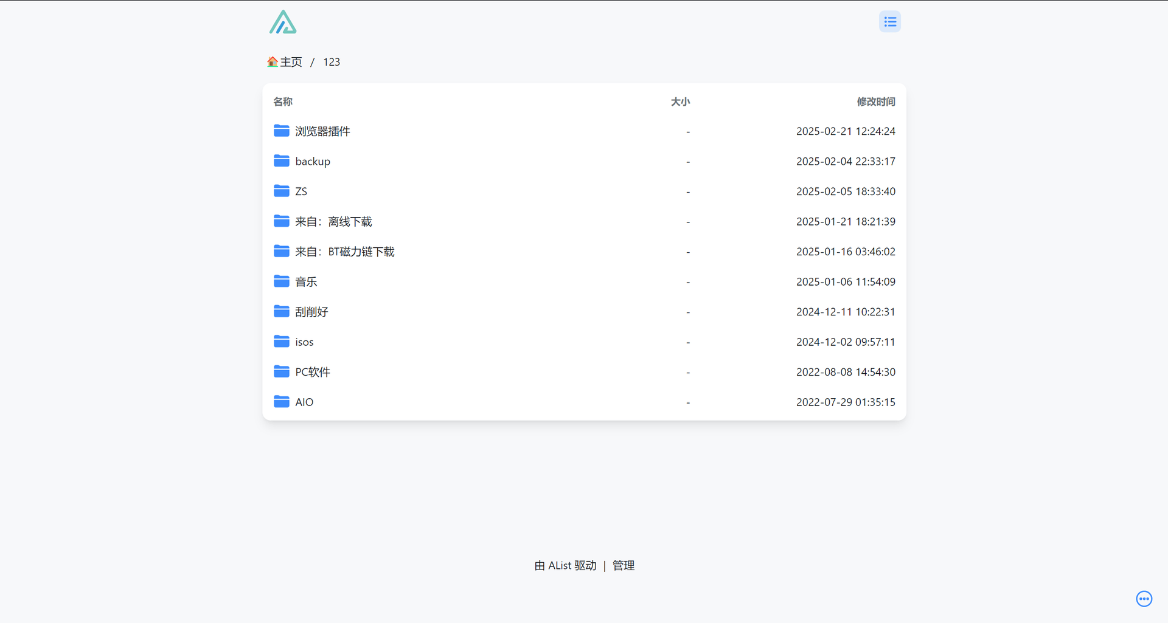Click folder icon for 来自：离线下载

[282, 221]
